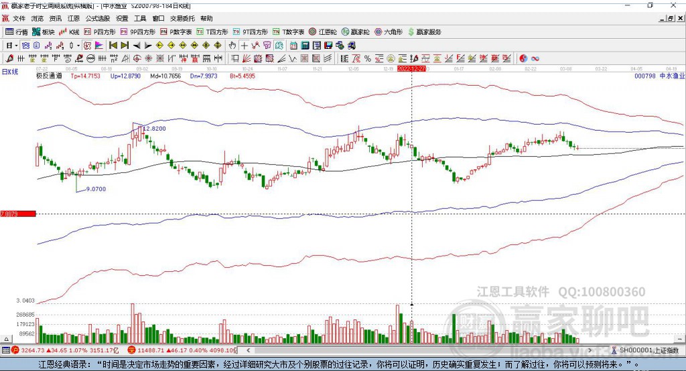Screen dimensions: 686x371
Task: Select the red crosshair circle tool
Action: click(137, 58)
